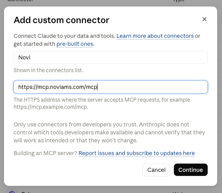Screen dimensions: 222x193
Task: Open Report issues and subscribe to updates link
Action: tap(136, 153)
